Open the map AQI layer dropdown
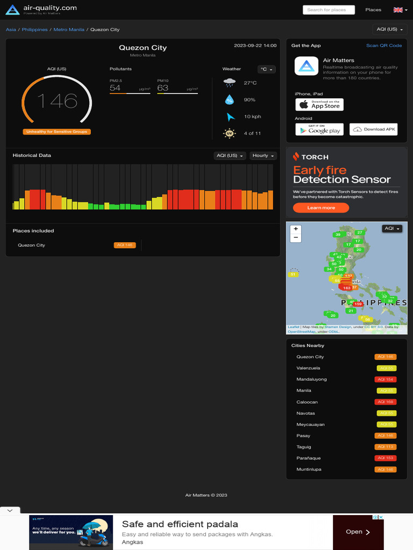Screen dimensions: 413x550 pos(392,229)
